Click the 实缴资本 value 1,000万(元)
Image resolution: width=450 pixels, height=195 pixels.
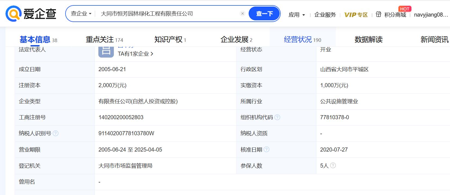click(334, 85)
